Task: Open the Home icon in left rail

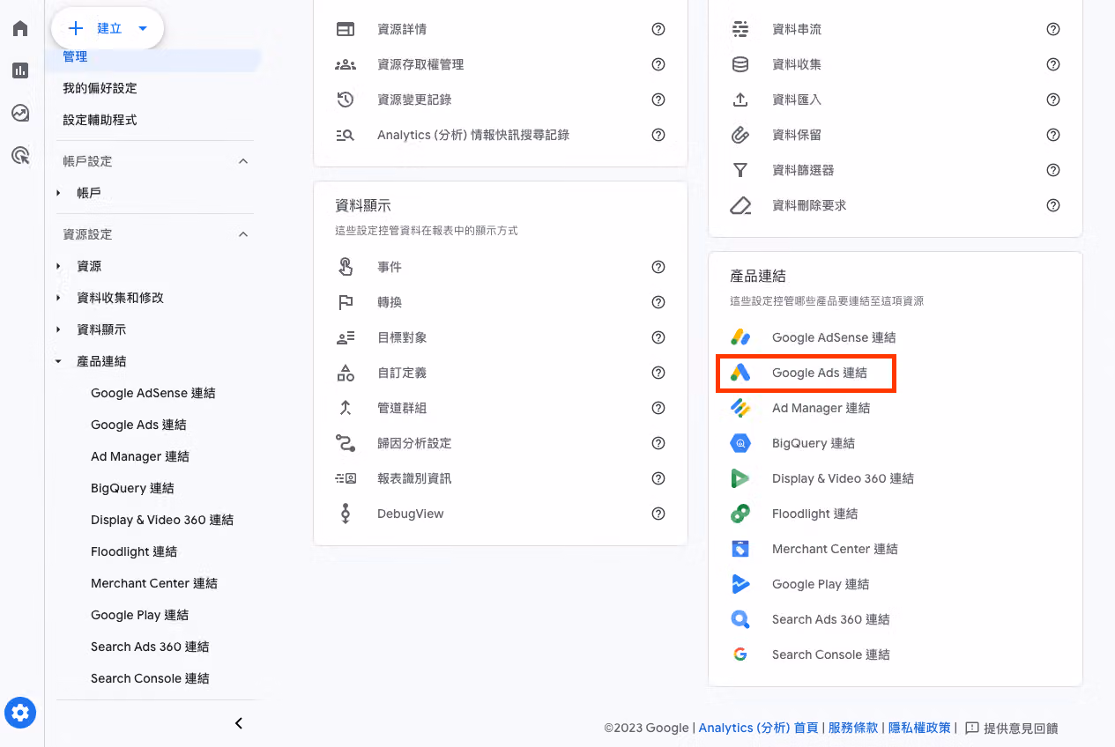Action: point(20,28)
